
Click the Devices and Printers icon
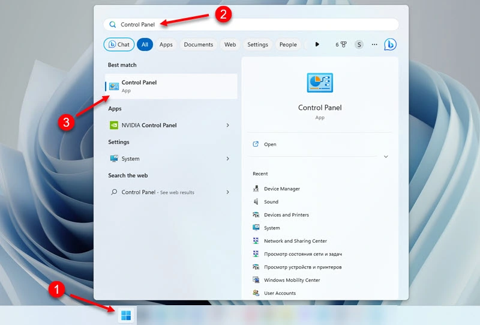coord(256,214)
